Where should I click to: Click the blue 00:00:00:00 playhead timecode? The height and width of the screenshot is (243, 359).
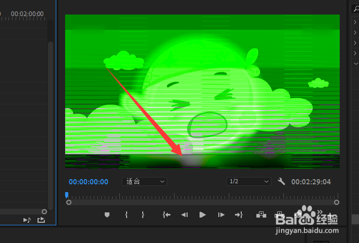[89, 182]
